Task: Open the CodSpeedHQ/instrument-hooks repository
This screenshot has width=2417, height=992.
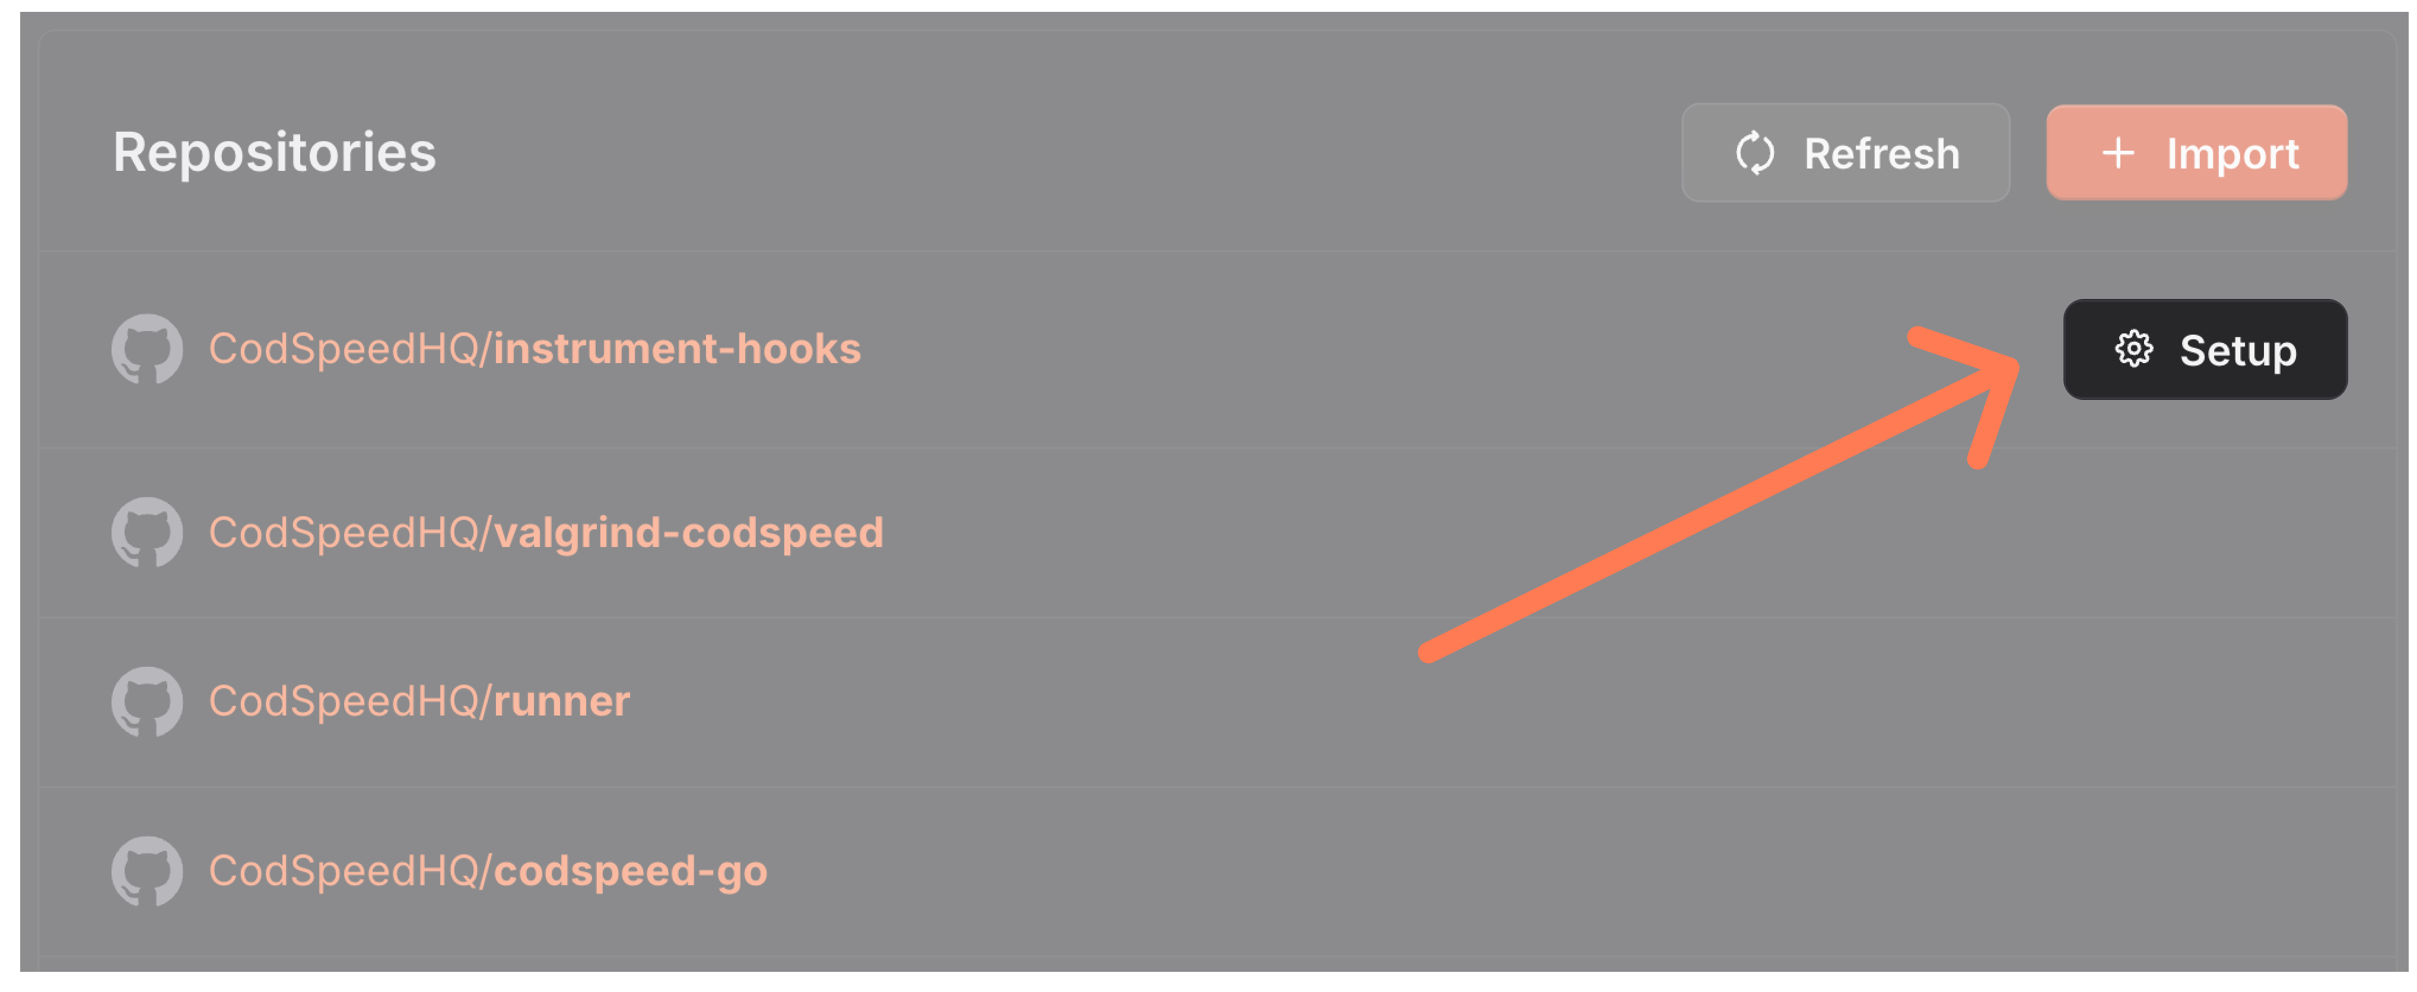Action: [x=535, y=348]
